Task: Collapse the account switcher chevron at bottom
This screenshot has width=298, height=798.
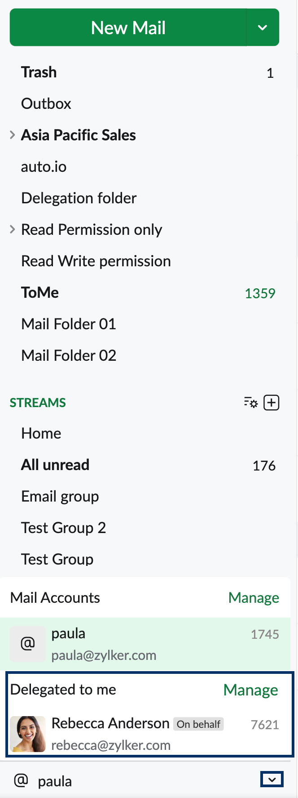Action: 272,780
